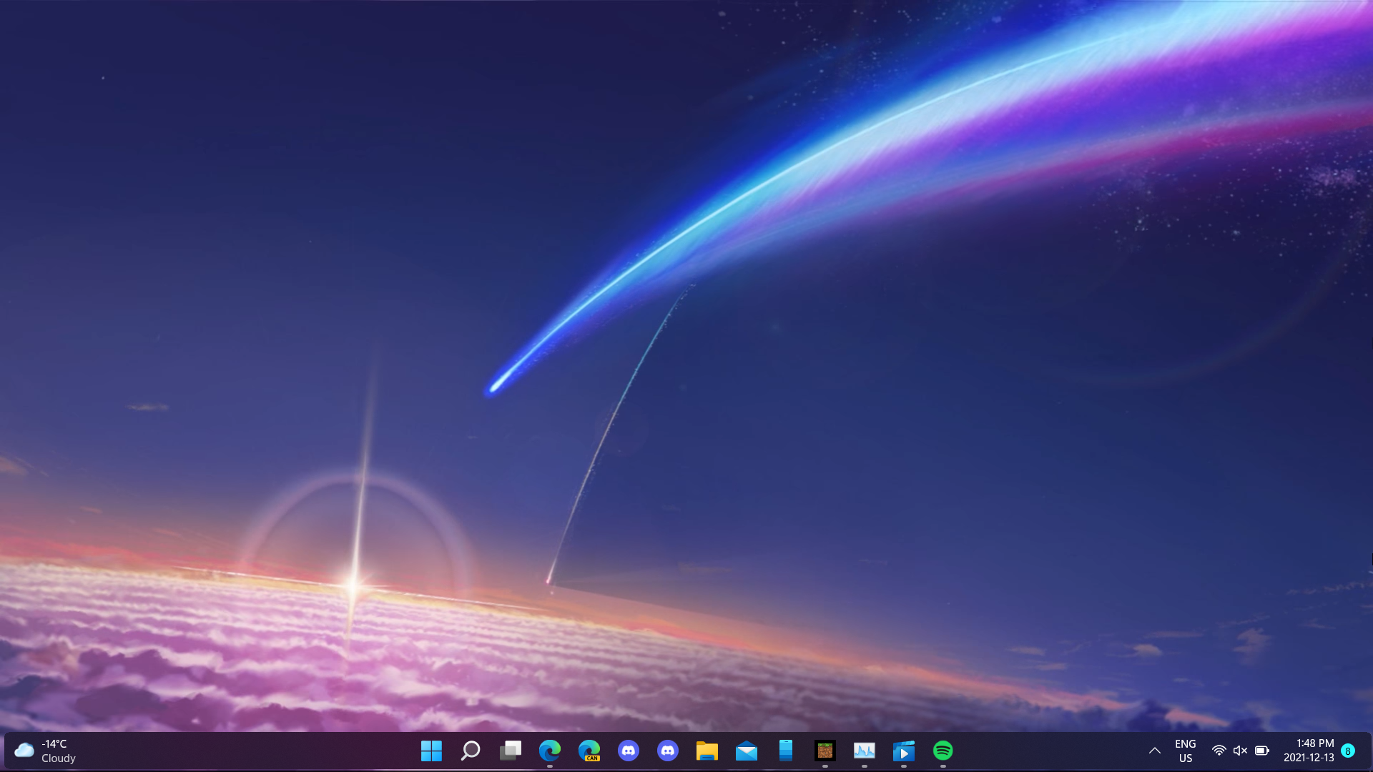Viewport: 1373px width, 772px height.
Task: Open File Explorer folder icon
Action: point(707,751)
